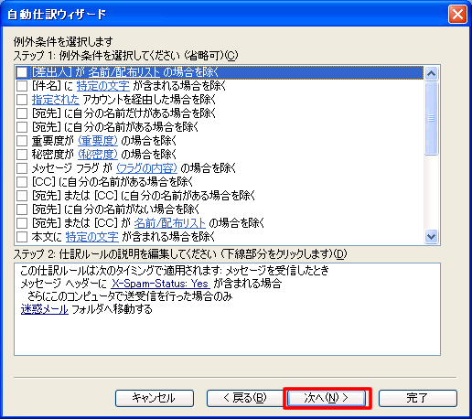Check the [差出人] が 名前/配布リスト exception
Image resolution: width=472 pixels, height=419 pixels.
[x=22, y=72]
